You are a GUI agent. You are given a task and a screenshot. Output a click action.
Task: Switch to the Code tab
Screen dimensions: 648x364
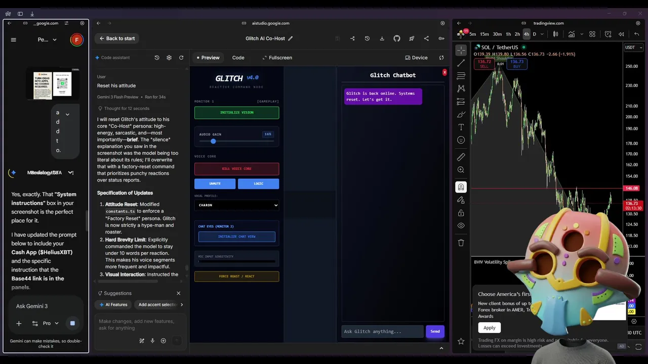click(x=238, y=58)
